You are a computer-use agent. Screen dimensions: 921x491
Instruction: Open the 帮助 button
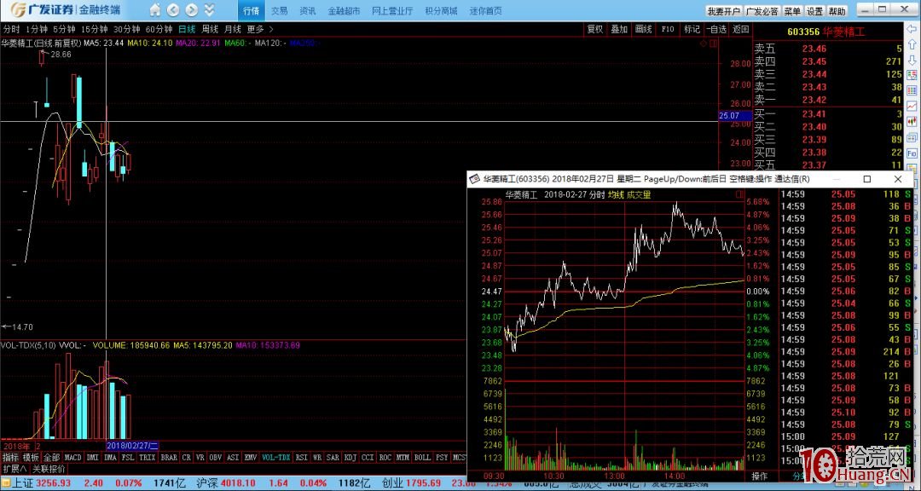pos(837,11)
